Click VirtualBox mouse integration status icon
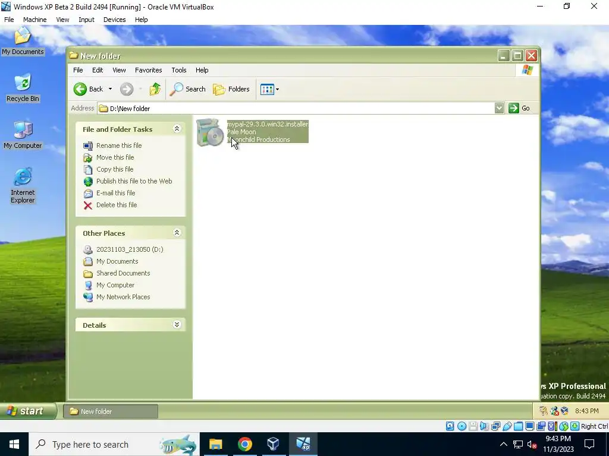 564,426
